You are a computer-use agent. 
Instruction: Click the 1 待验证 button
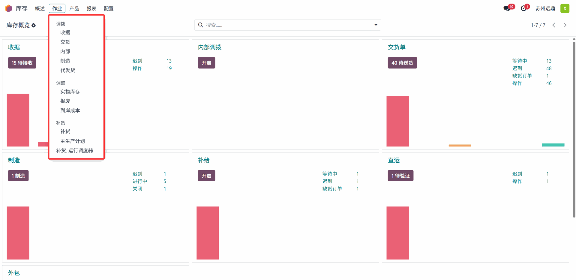(x=400, y=176)
